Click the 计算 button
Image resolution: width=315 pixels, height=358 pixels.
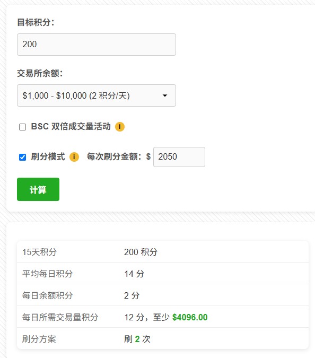tap(38, 189)
